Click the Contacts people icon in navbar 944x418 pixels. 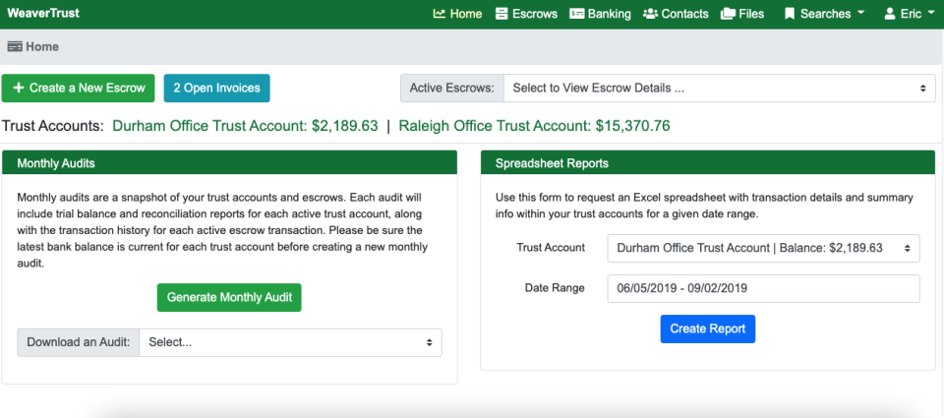pos(650,13)
